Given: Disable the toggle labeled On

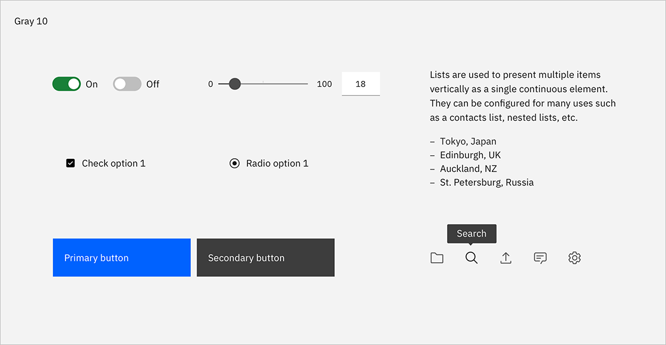Looking at the screenshot, I should [66, 84].
